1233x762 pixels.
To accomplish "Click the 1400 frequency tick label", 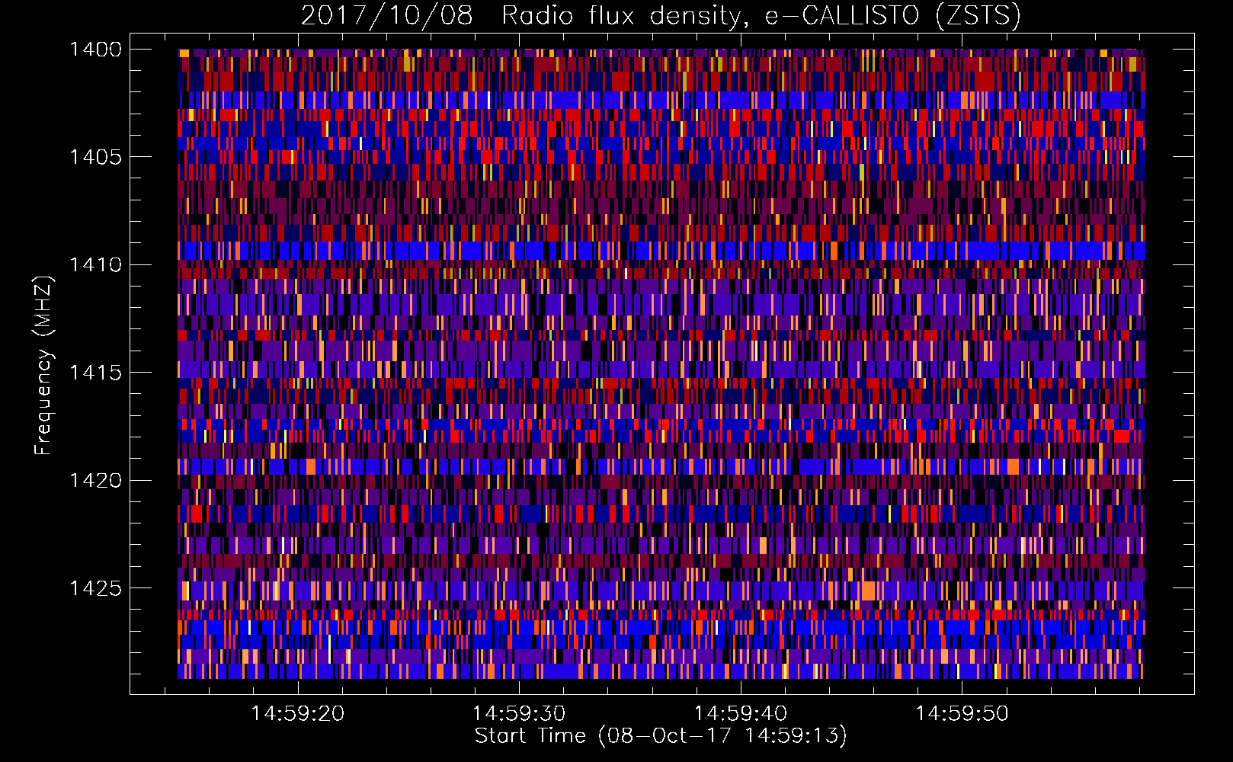I will click(95, 50).
